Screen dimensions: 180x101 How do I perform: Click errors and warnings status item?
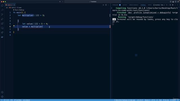point(6,100)
